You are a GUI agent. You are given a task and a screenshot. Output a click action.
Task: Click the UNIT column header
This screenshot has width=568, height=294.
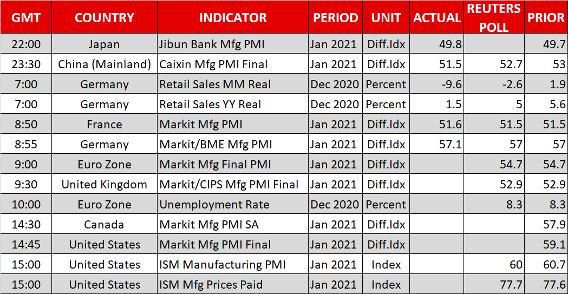[x=386, y=18]
